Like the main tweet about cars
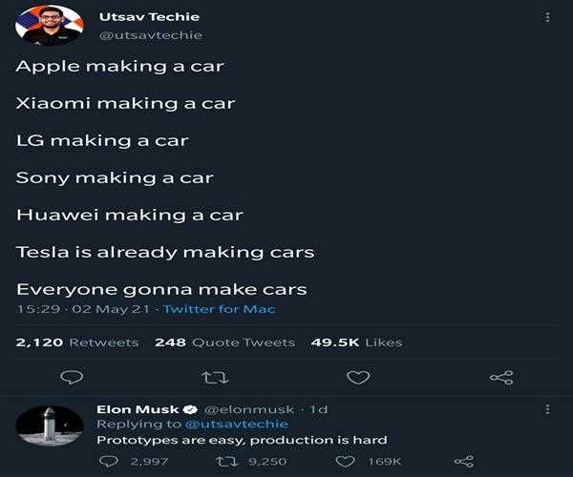The height and width of the screenshot is (477, 573). tap(358, 378)
